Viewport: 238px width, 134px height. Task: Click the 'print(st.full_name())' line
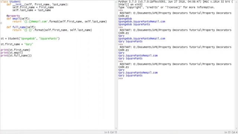[x=16, y=55]
